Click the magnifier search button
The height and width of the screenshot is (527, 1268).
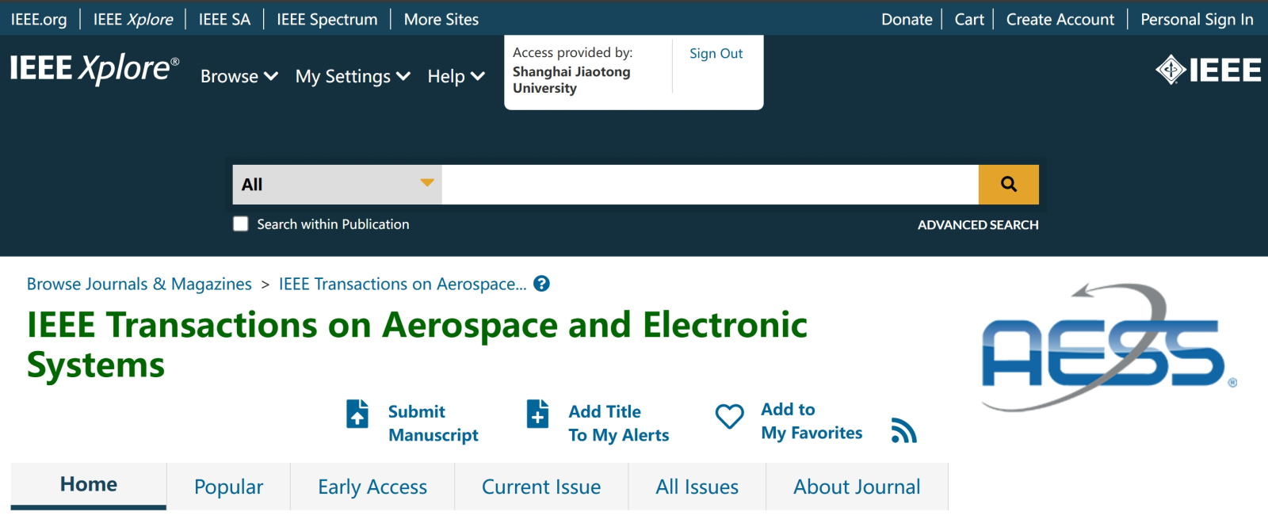pyautogui.click(x=1008, y=185)
